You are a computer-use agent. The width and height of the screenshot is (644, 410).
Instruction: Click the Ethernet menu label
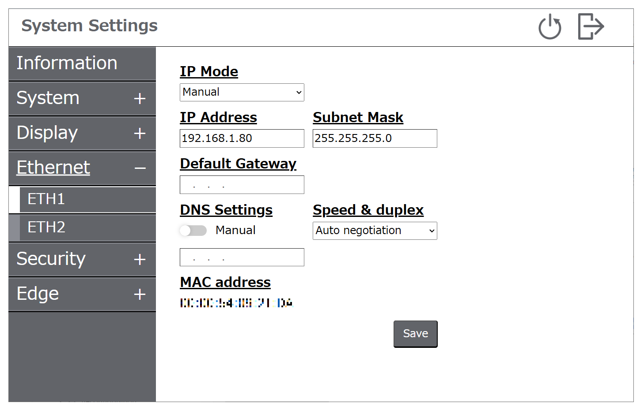[53, 168]
